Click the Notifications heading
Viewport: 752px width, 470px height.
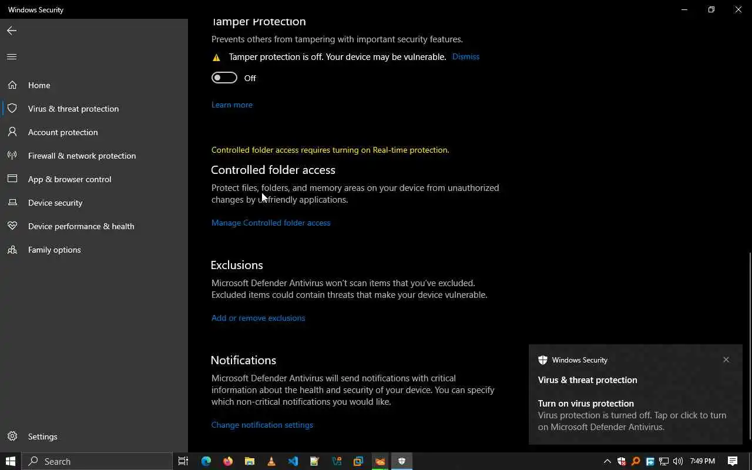coord(243,360)
